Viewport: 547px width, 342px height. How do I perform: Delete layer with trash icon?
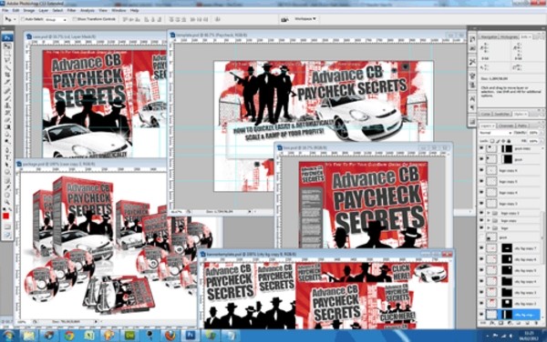[536, 323]
